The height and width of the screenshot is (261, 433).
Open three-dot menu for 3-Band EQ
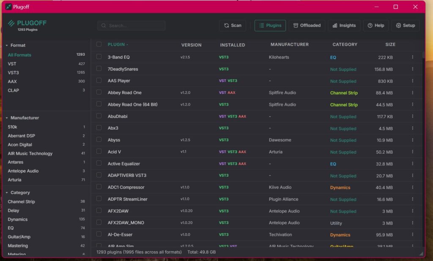click(x=413, y=57)
